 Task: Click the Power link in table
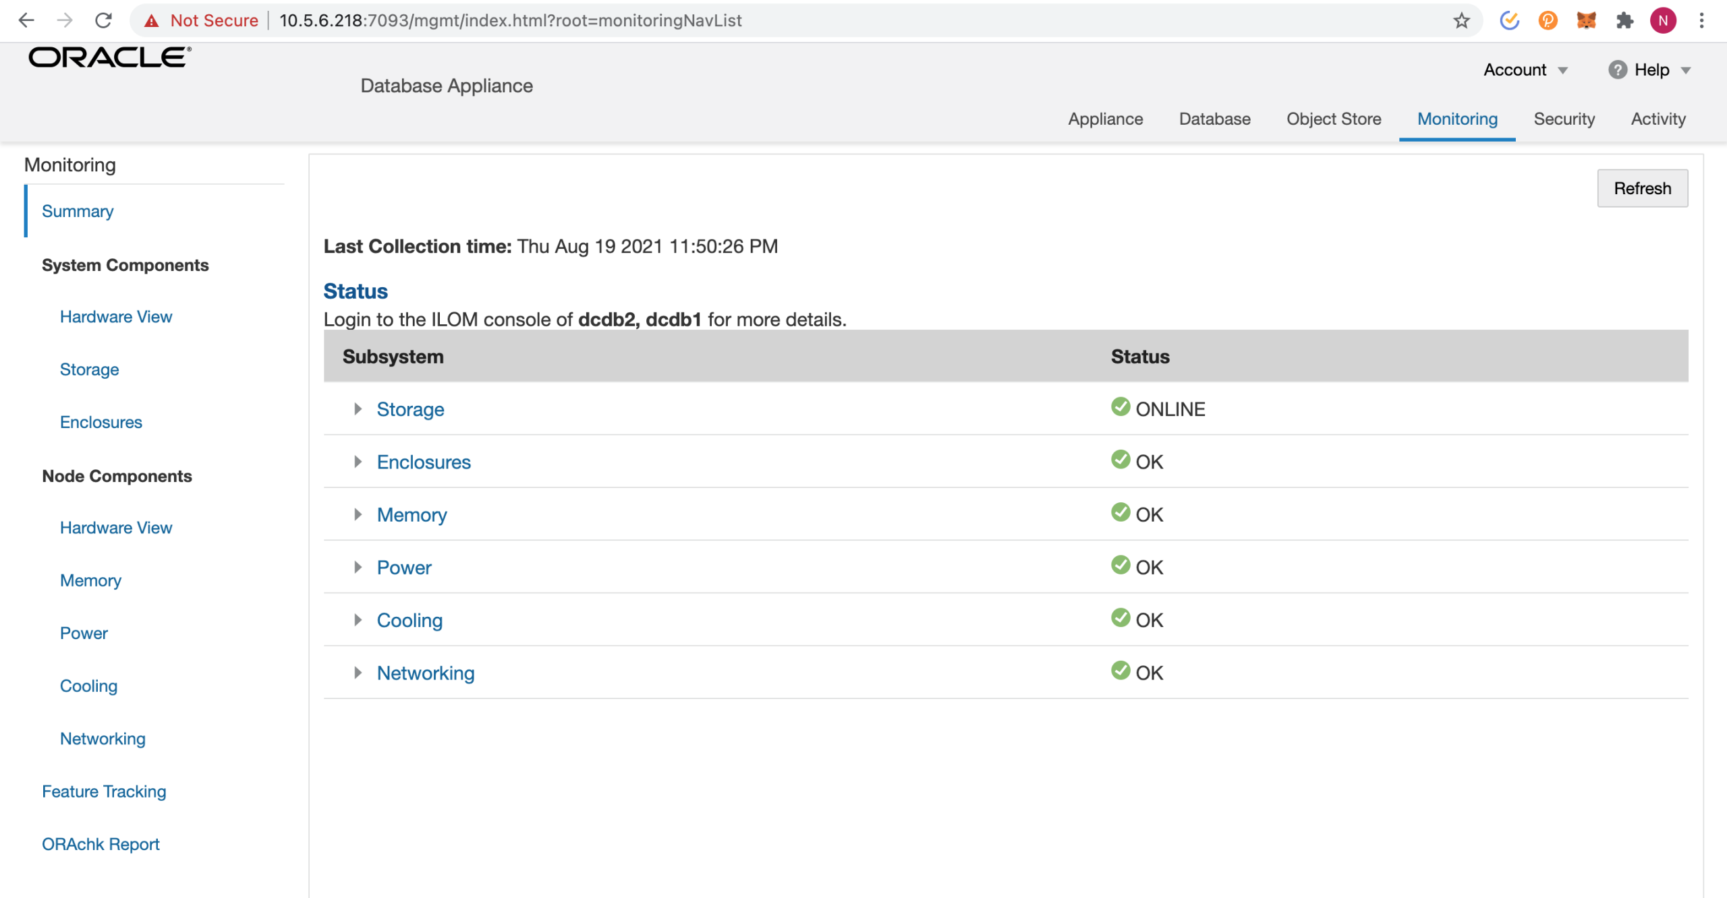click(x=403, y=568)
